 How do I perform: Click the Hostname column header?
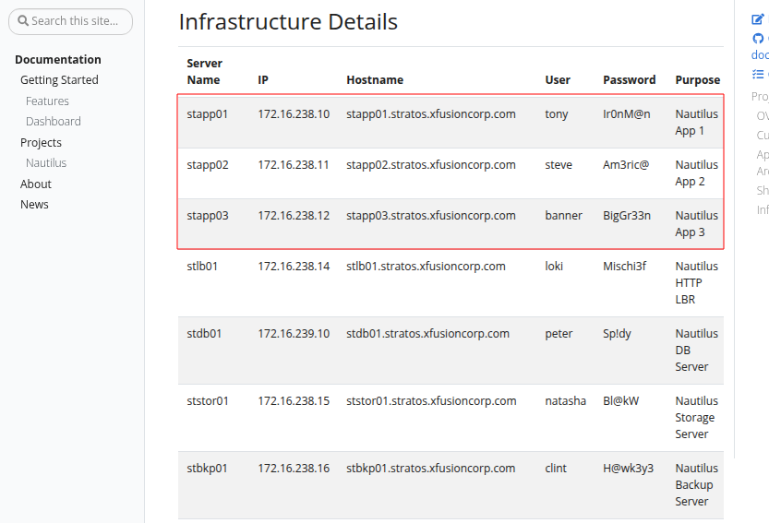point(375,80)
